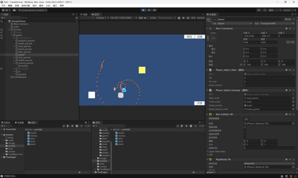298x178 pixels.
Task: Switch to the 场景 (Scene) tab
Action: coord(84,14)
